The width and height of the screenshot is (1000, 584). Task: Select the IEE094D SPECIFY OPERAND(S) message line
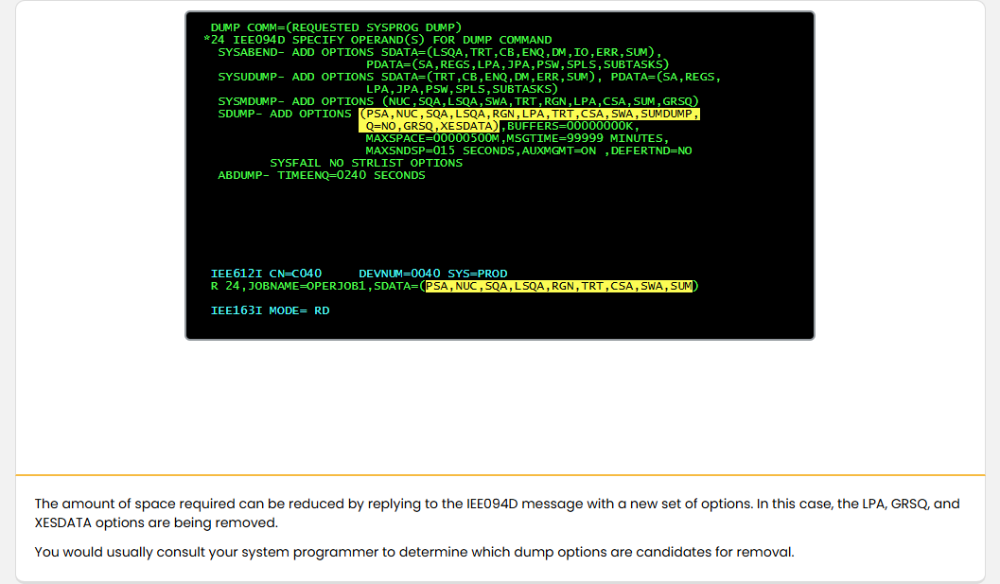point(377,40)
